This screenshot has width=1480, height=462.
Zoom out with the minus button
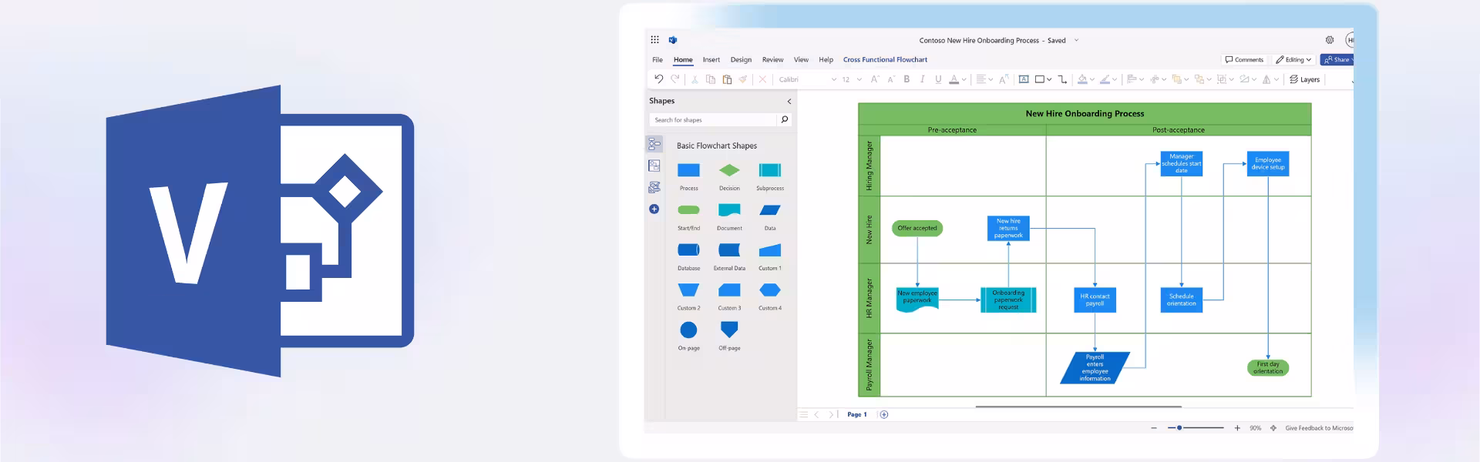1154,428
